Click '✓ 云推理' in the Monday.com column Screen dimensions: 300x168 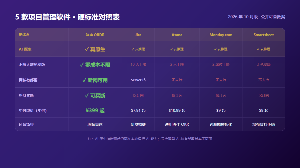coord(221,49)
